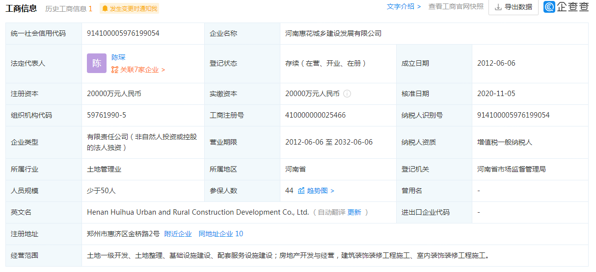This screenshot has width=596, height=272.
Task: Click the bell icon for change notifications
Action: coord(105,8)
